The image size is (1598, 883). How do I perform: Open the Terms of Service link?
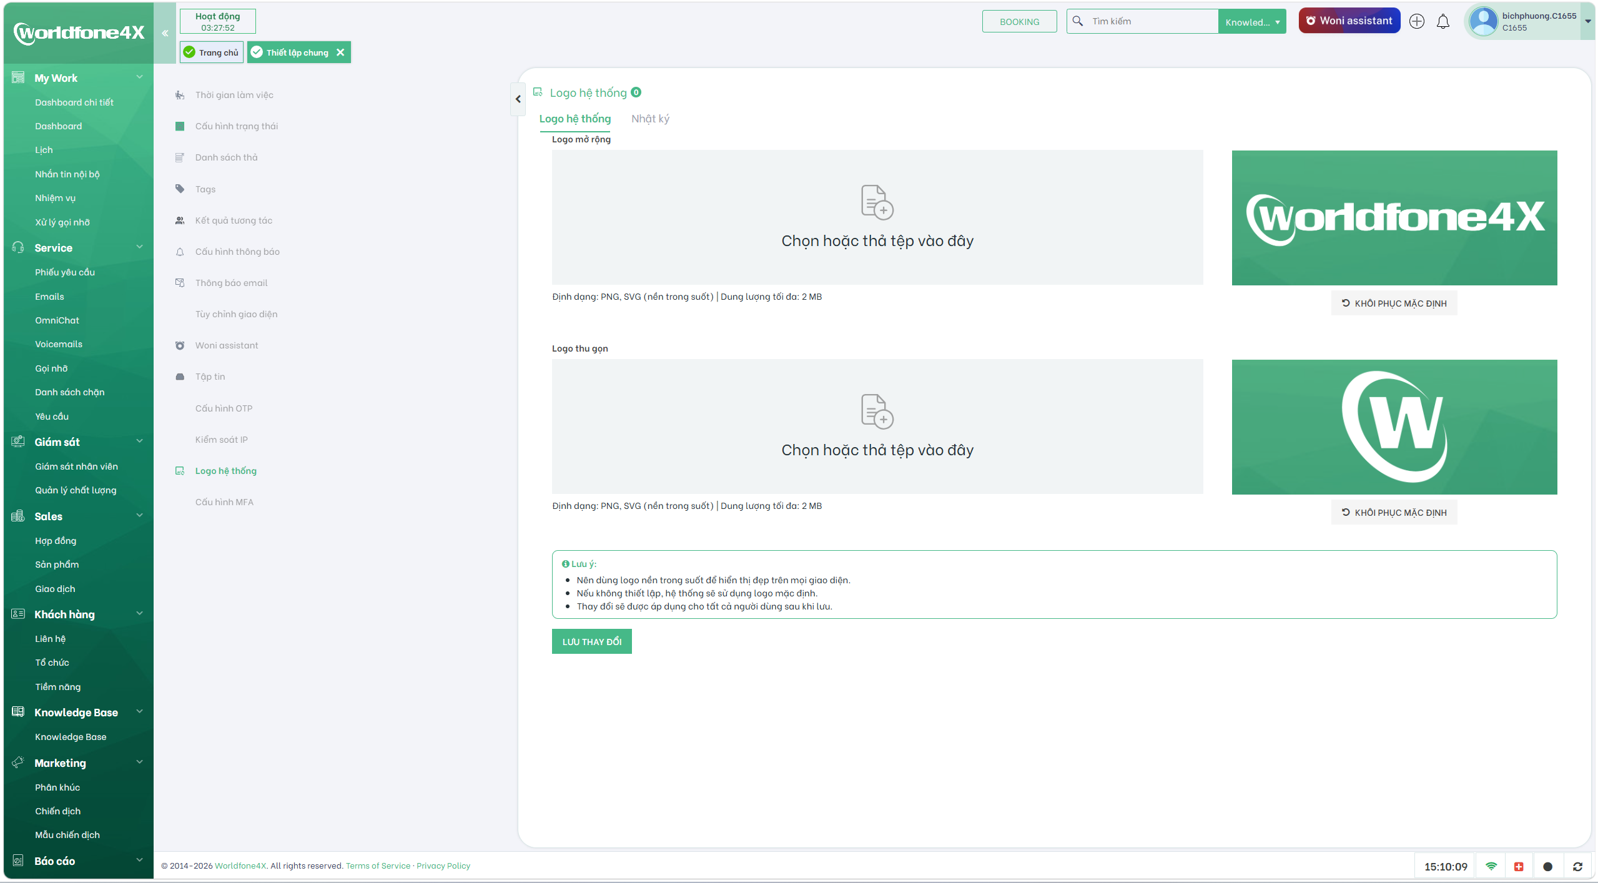tap(378, 866)
